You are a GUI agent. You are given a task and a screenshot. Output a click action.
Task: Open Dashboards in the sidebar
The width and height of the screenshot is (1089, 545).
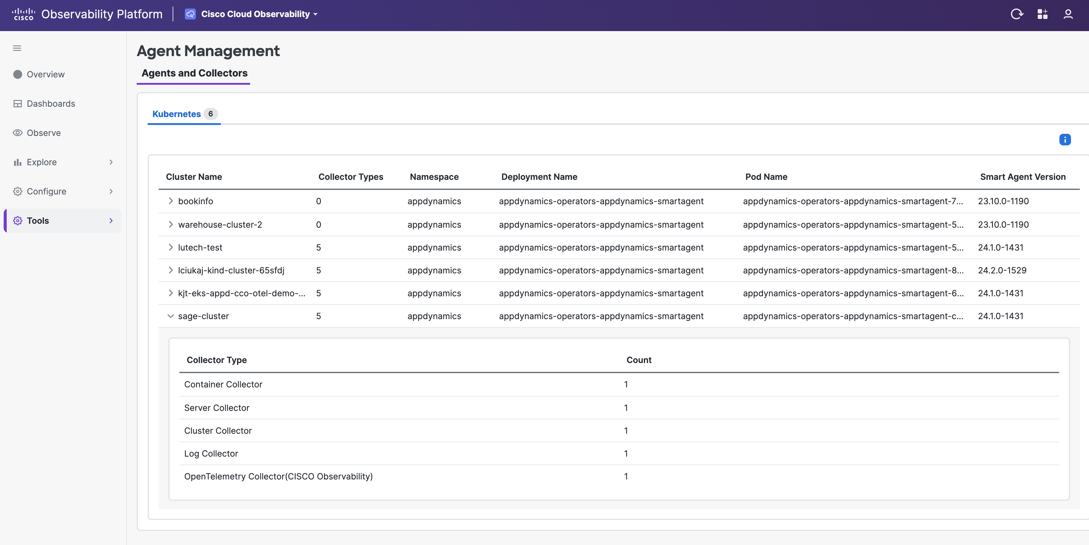pyautogui.click(x=62, y=104)
